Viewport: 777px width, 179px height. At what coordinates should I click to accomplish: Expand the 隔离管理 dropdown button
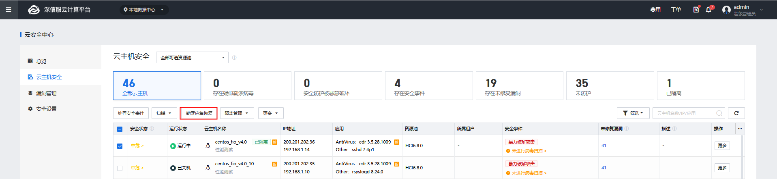(x=237, y=113)
